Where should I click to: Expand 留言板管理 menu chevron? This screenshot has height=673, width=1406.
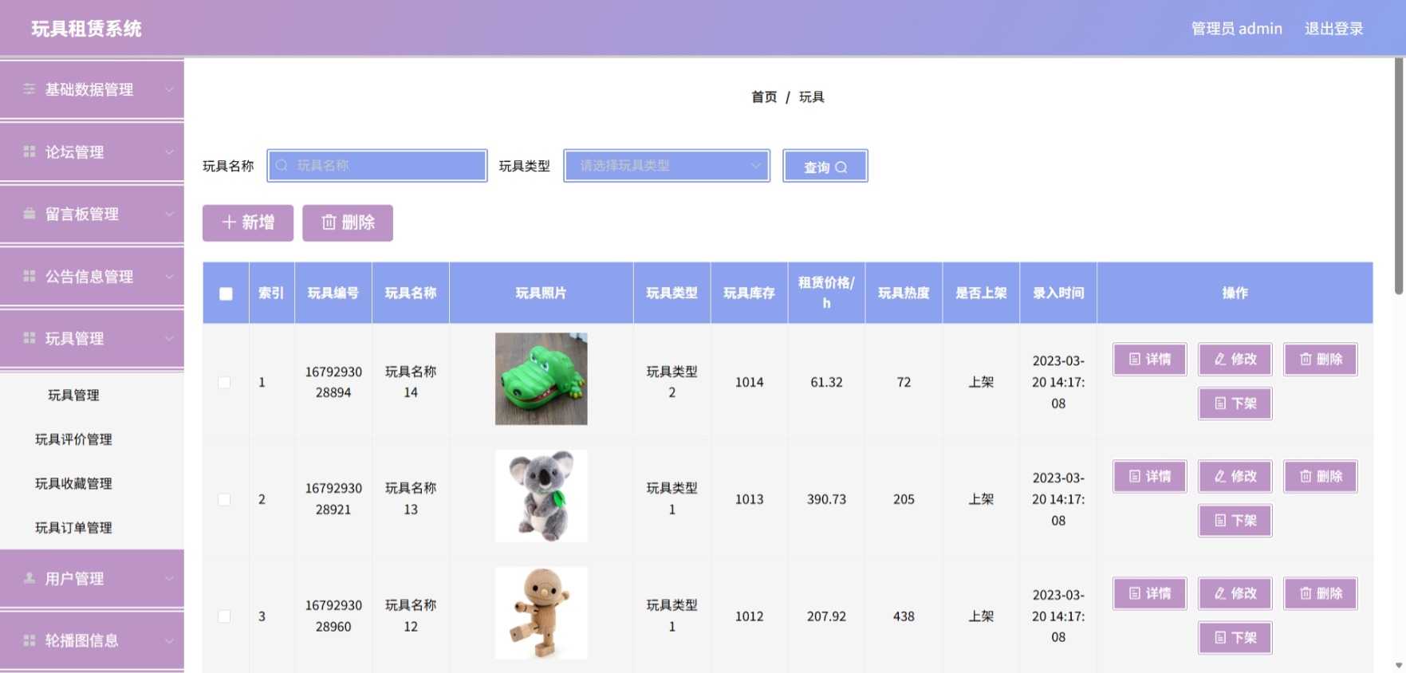coord(169,214)
